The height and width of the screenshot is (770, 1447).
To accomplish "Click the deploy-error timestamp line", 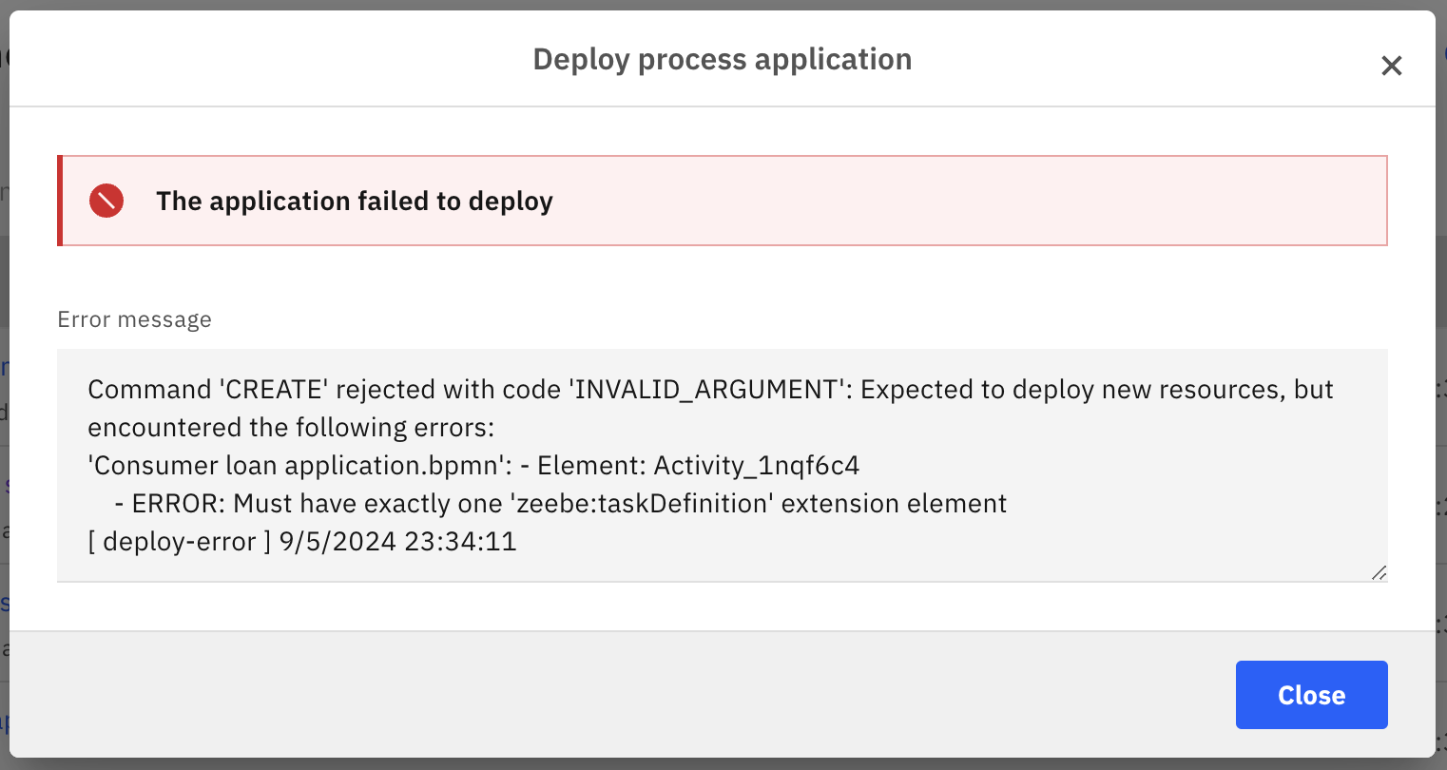I will click(x=301, y=541).
